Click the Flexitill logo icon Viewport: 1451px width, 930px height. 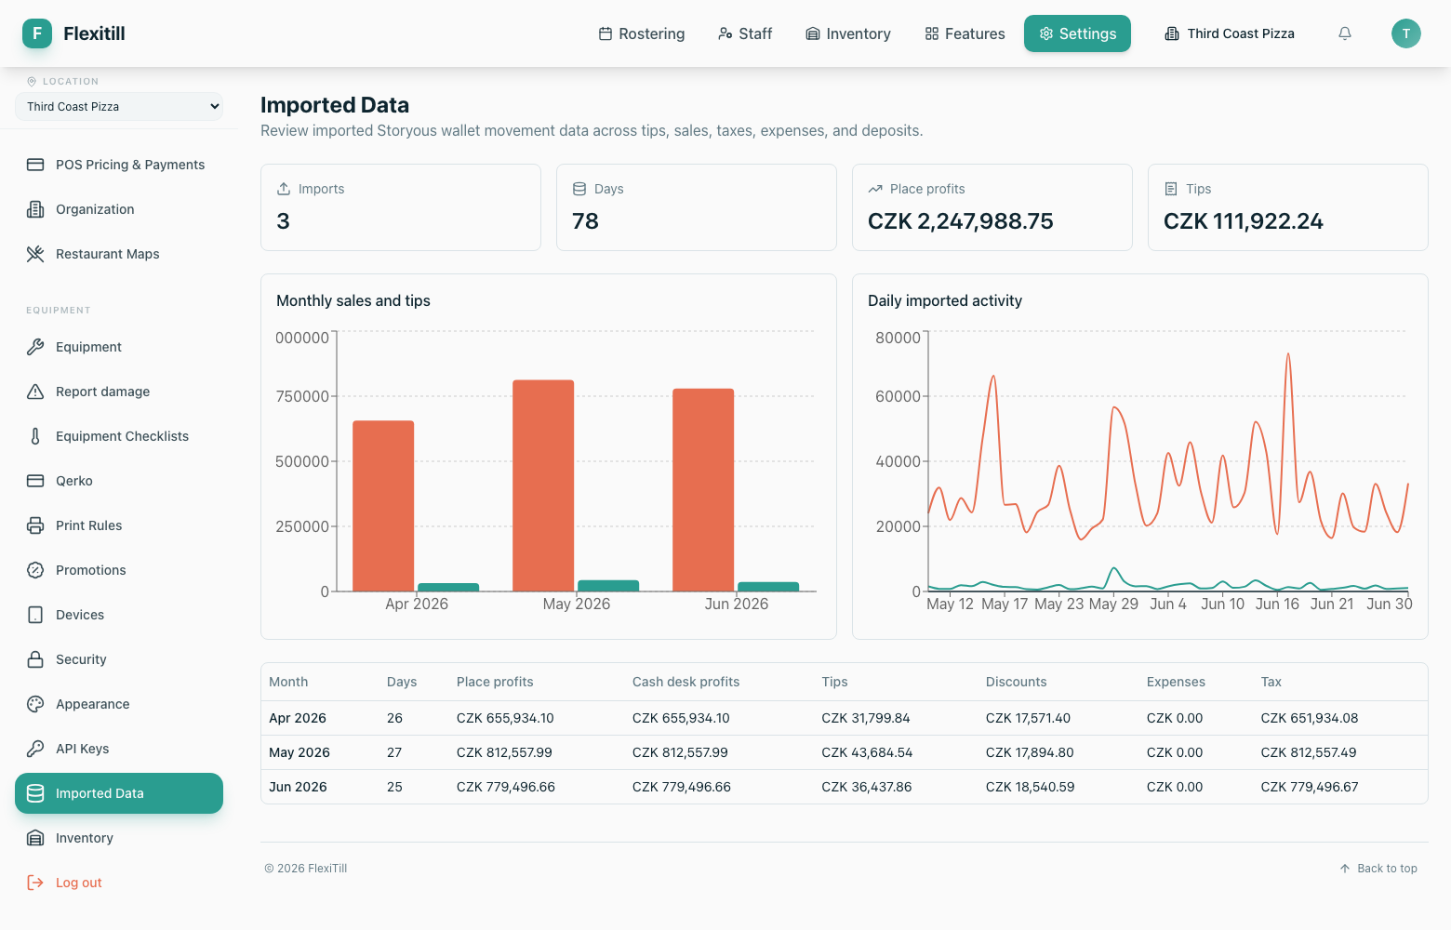tap(37, 33)
